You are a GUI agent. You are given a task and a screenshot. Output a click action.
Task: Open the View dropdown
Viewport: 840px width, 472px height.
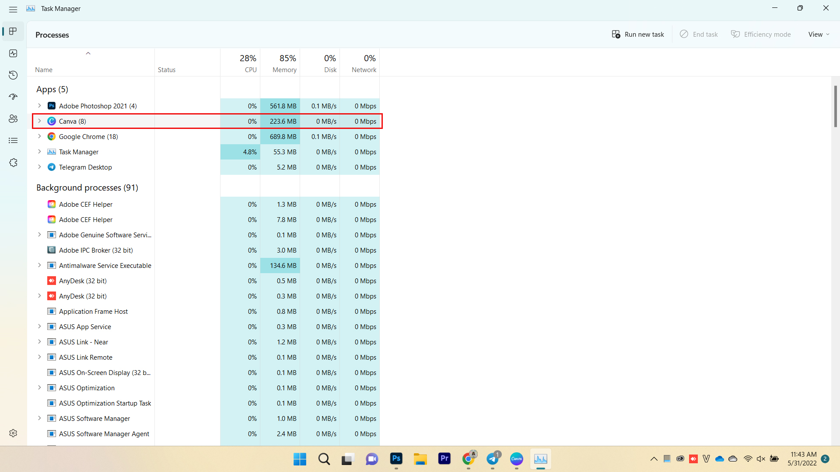tap(819, 35)
